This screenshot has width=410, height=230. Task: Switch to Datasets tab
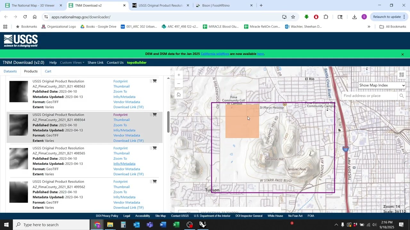(x=10, y=71)
